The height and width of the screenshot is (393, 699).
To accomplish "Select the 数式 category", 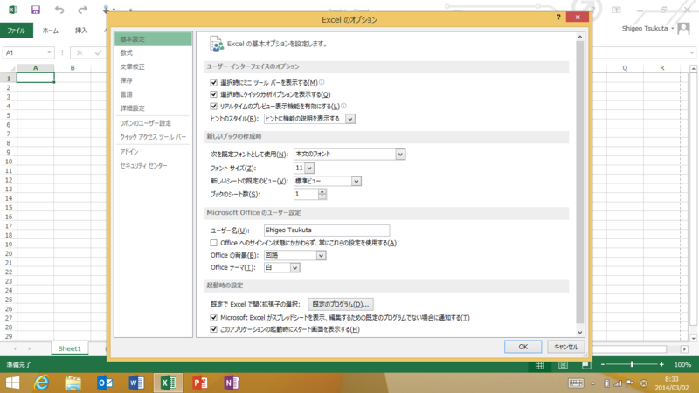I will point(153,53).
